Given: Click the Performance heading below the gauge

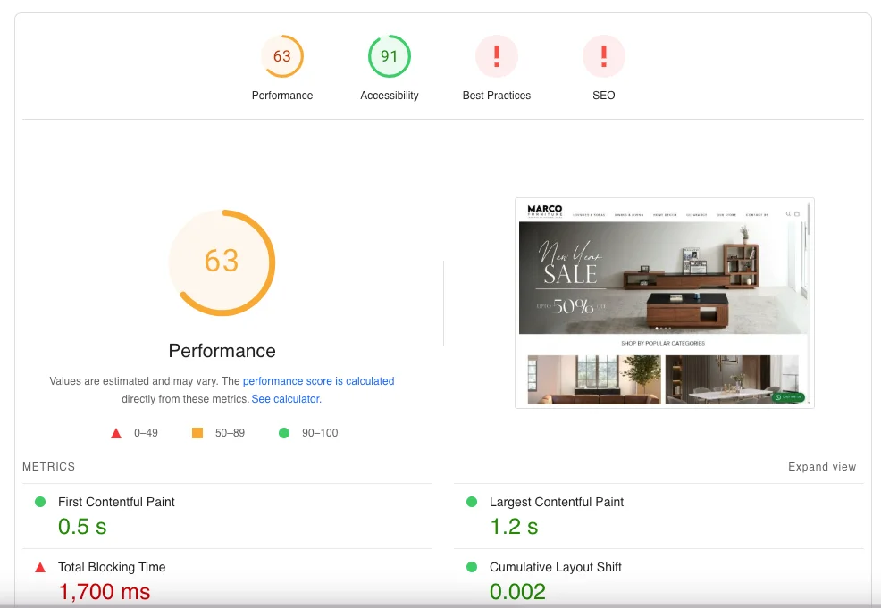Looking at the screenshot, I should tap(222, 351).
